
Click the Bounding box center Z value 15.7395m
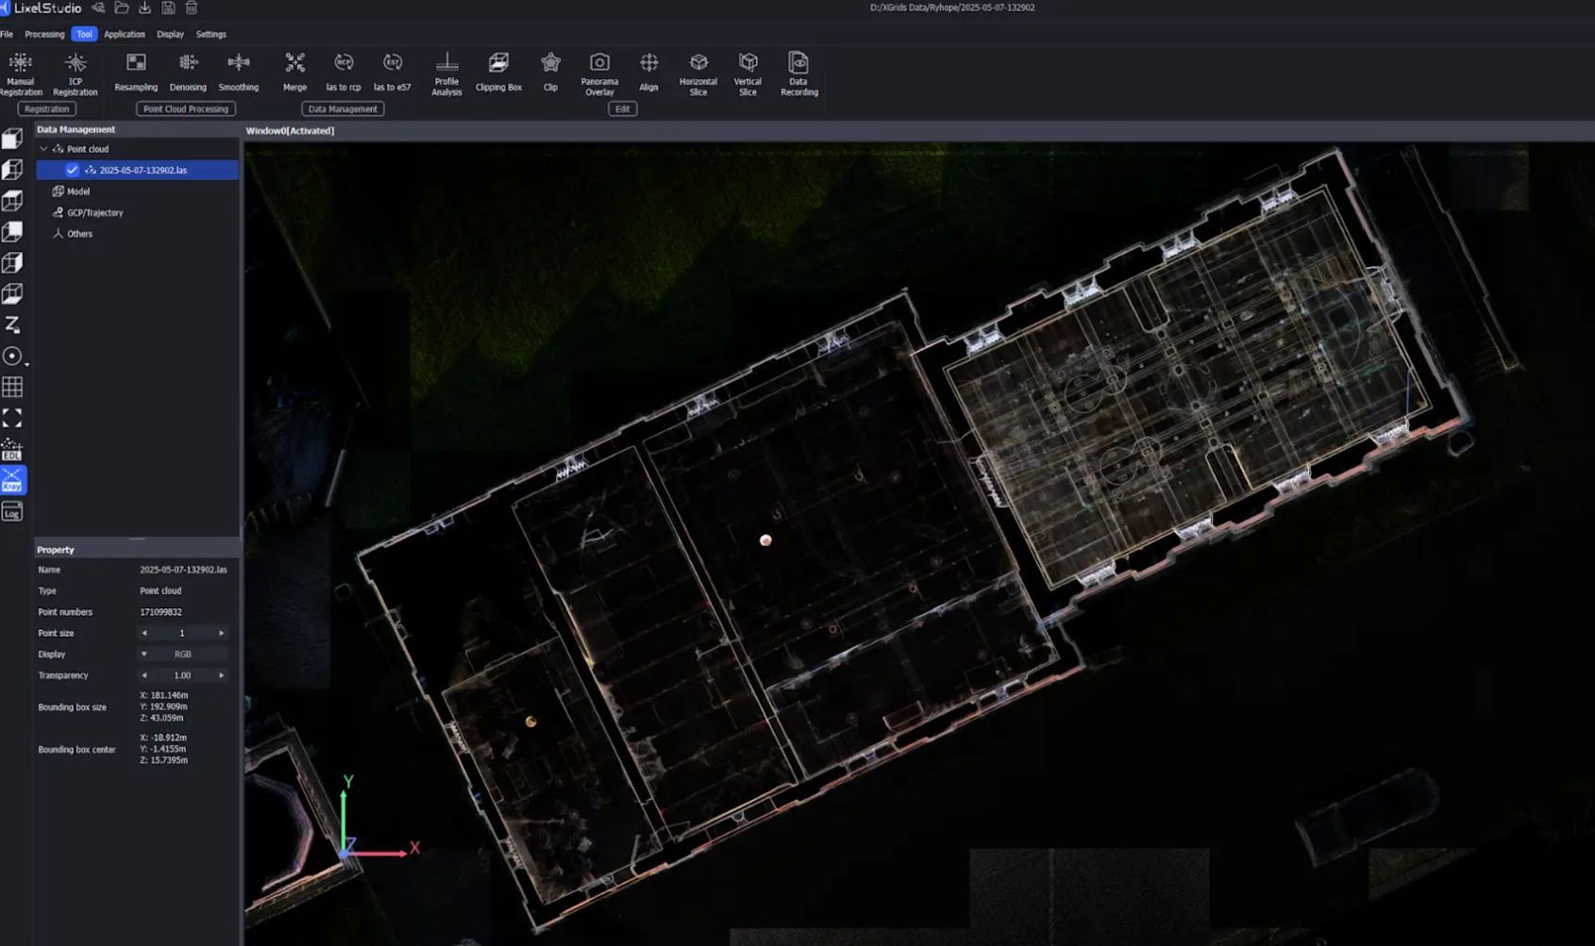[163, 760]
